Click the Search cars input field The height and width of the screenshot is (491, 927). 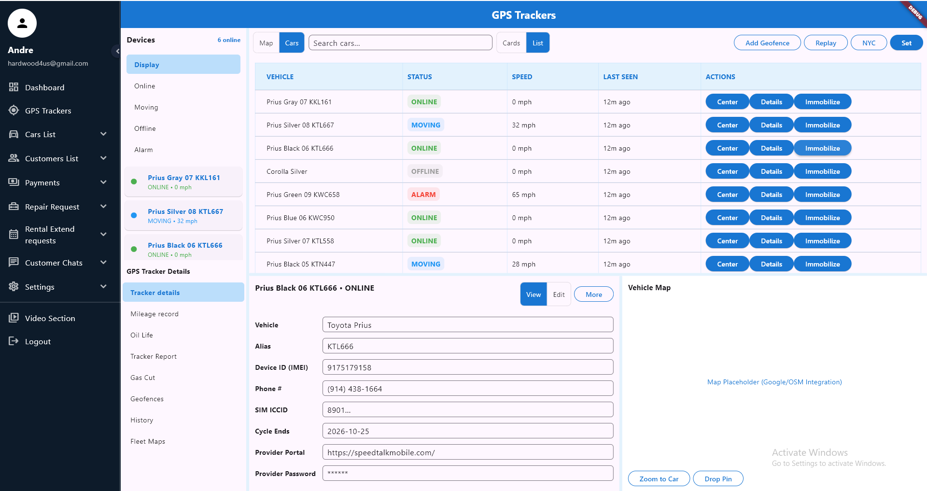pos(400,43)
